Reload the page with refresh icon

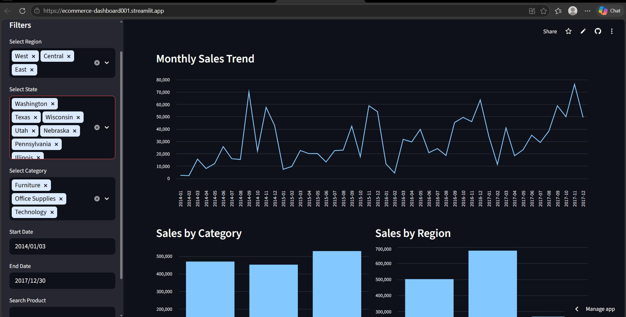[22, 11]
